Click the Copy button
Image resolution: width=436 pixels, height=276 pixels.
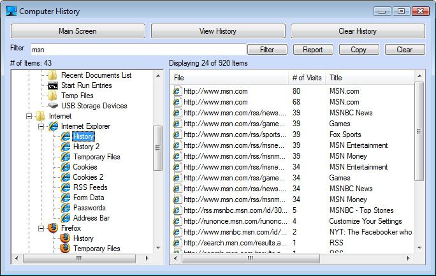tap(359, 50)
